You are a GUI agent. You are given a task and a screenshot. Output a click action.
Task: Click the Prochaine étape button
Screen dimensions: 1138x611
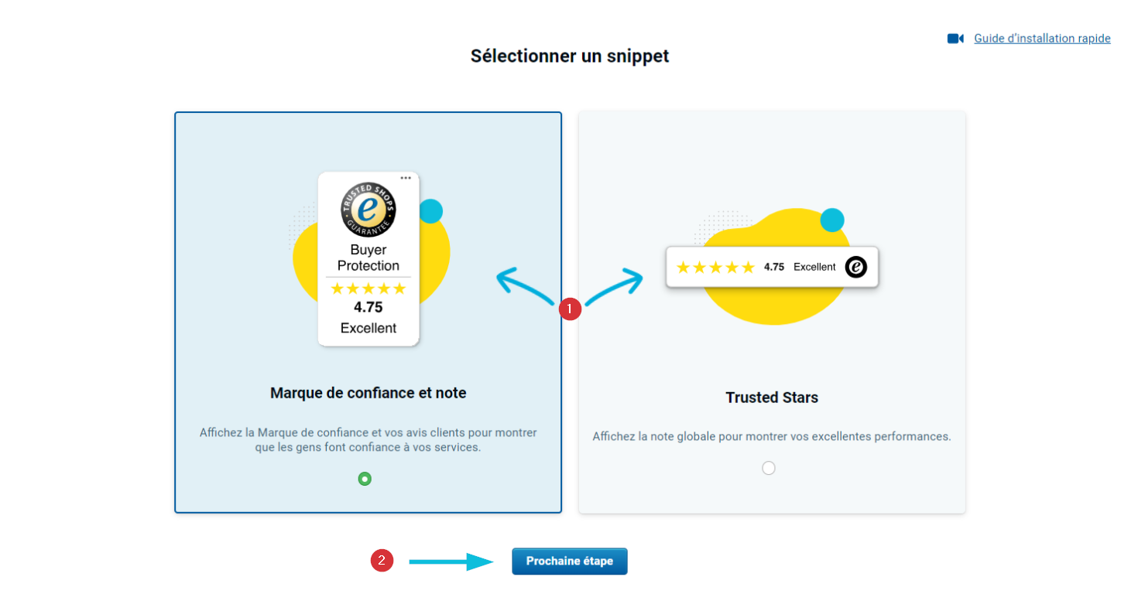pos(570,562)
